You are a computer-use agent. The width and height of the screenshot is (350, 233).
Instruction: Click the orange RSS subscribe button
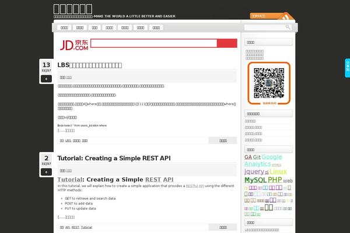point(272,16)
